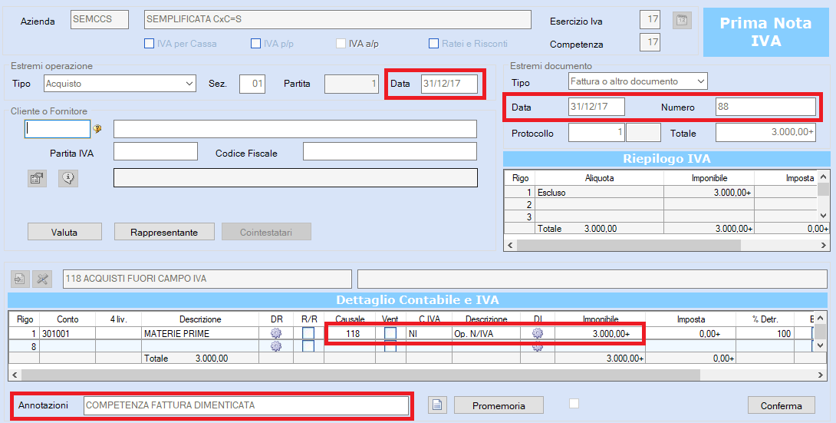Select Causale cell 118 in detail grid
Screen dimensions: 836x423
pyautogui.click(x=350, y=333)
